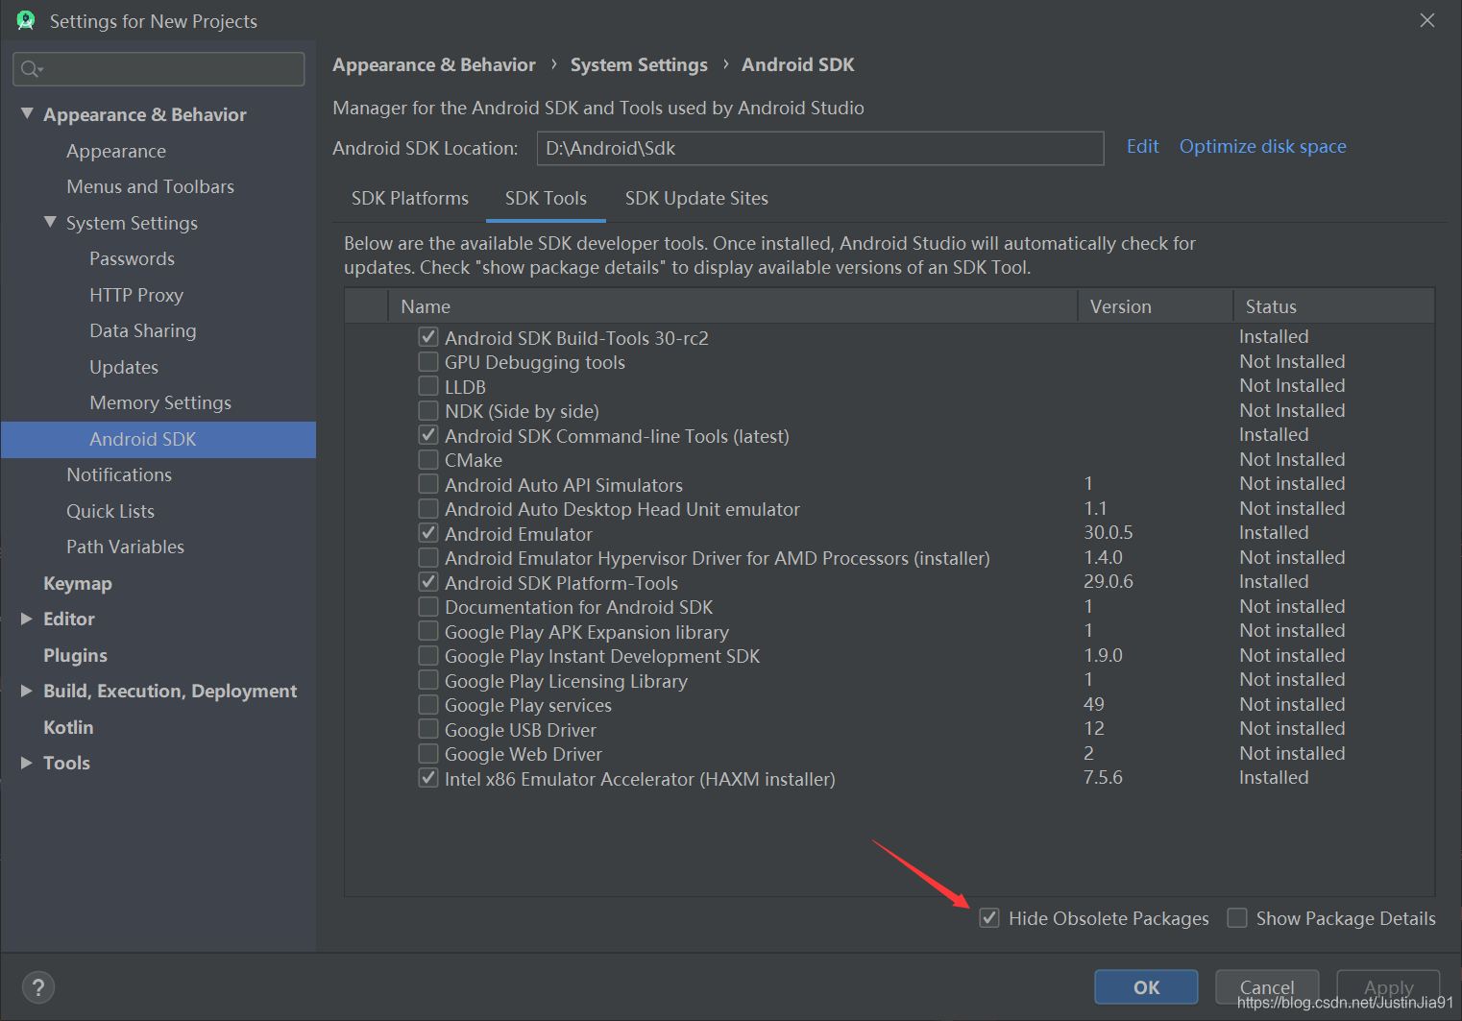This screenshot has width=1462, height=1021.
Task: Open Menus and Toolbars settings
Action: pos(151,186)
